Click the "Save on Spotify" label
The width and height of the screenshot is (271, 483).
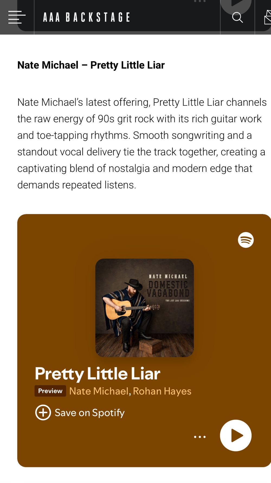pos(89,413)
